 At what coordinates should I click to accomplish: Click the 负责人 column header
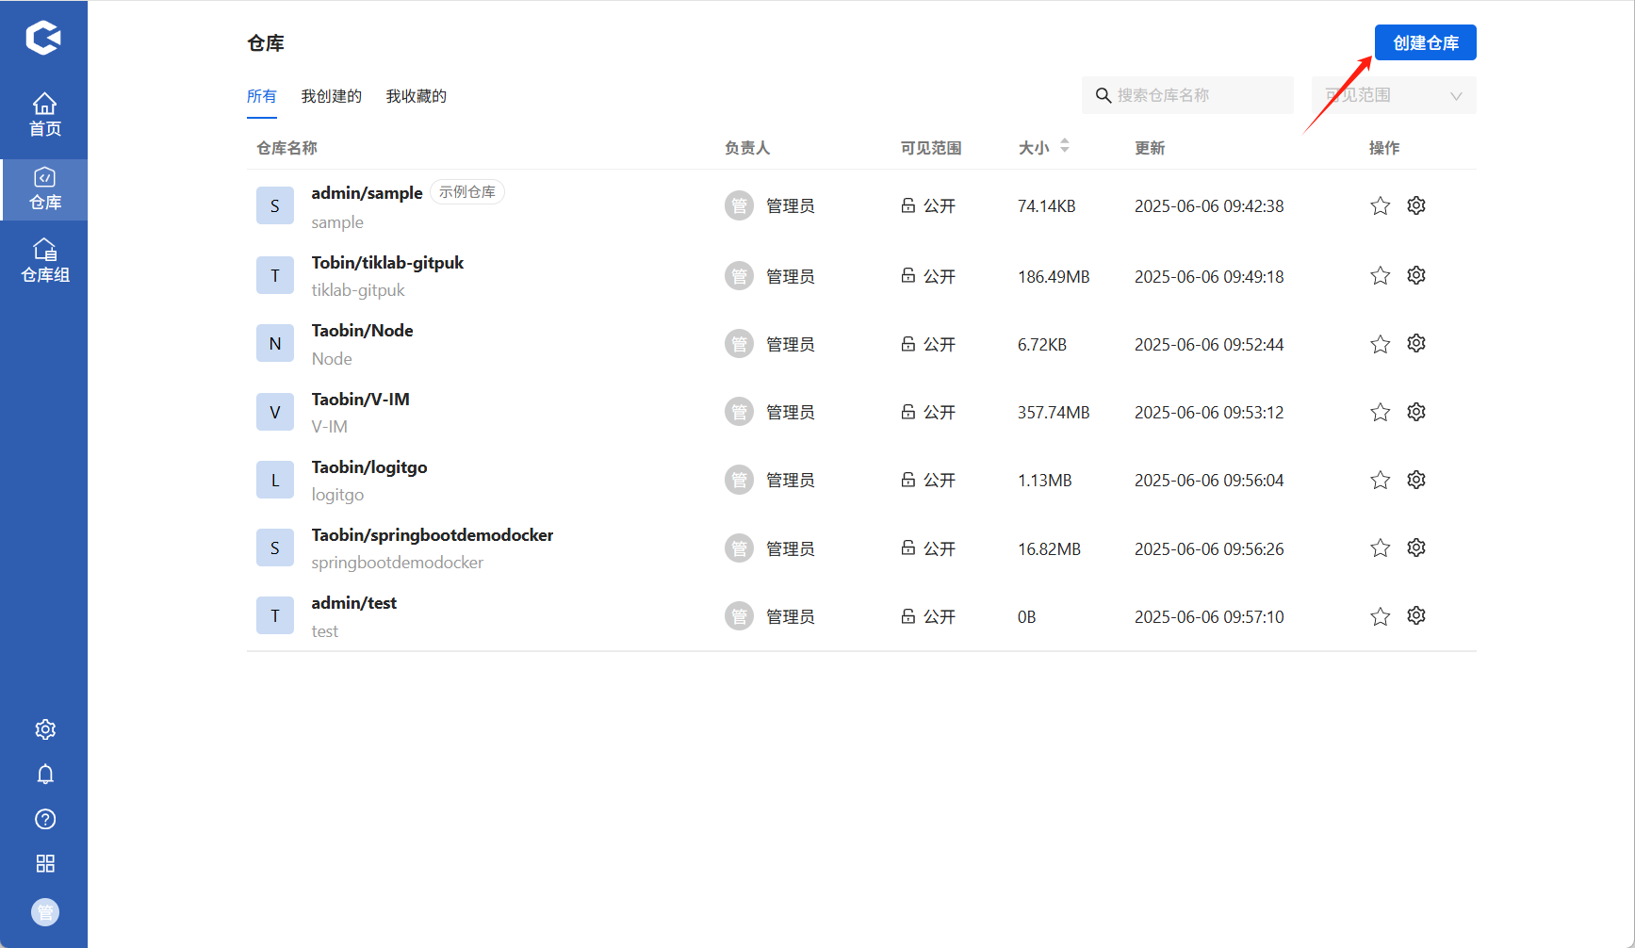pos(747,148)
